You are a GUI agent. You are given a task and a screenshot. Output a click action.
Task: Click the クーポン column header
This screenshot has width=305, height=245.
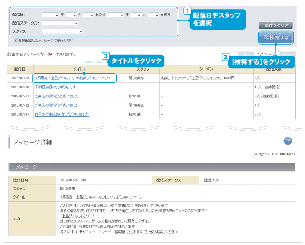click(207, 69)
